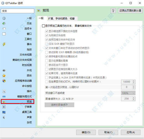This screenshot has width=144, height=139.
Task: Click the 预览 picture icon in sidebar
Action: point(4,102)
